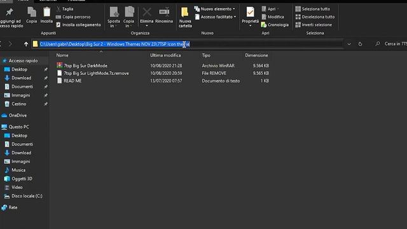Create a Nuova cartella

point(185,17)
